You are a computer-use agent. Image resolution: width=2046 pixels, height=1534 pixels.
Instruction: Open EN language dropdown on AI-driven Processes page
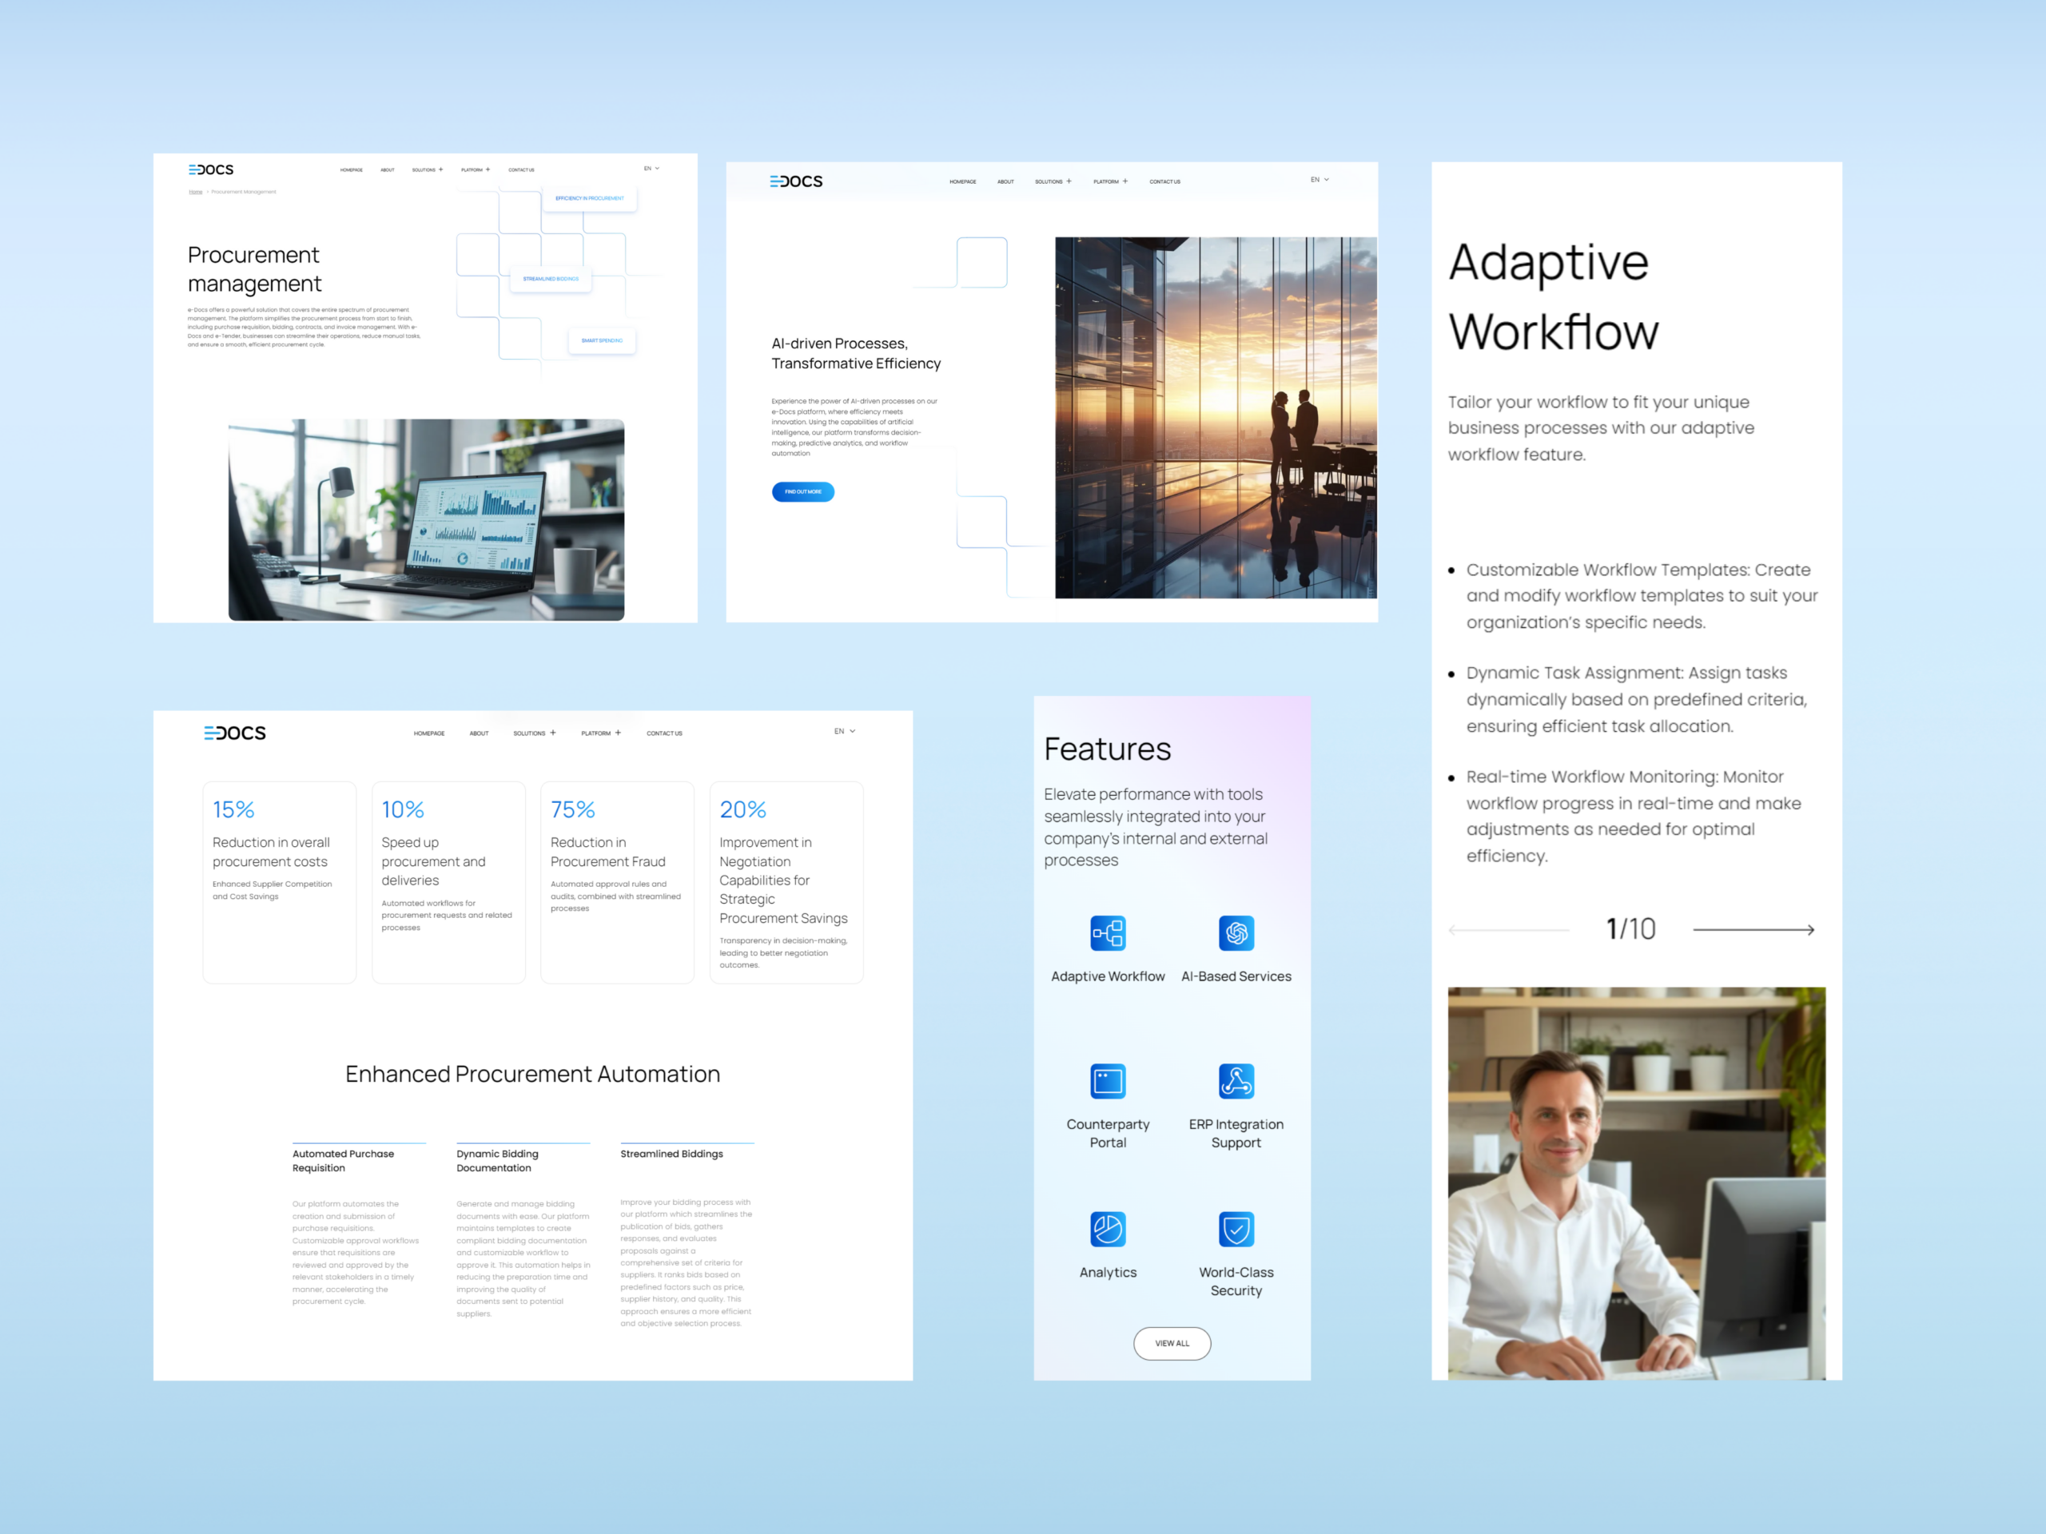pyautogui.click(x=1319, y=180)
